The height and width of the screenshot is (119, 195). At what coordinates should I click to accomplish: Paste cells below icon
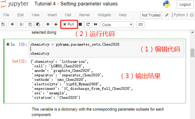click(38, 24)
